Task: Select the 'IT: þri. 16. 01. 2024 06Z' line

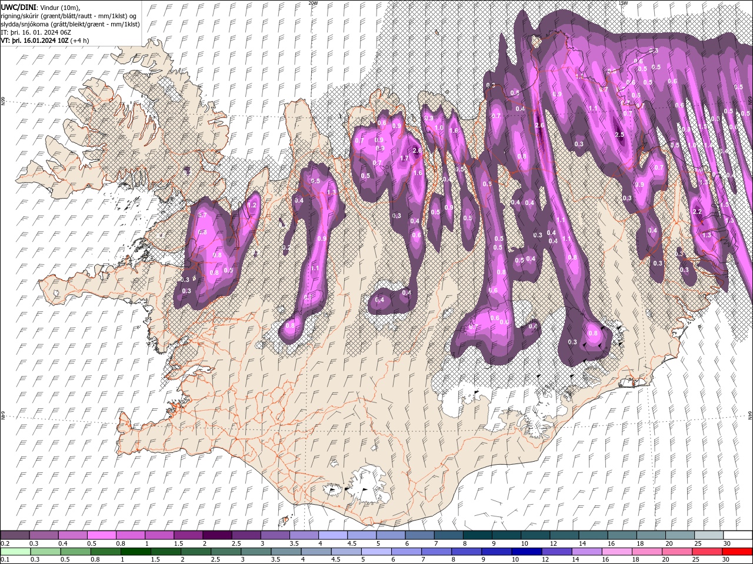Action: tap(36, 32)
